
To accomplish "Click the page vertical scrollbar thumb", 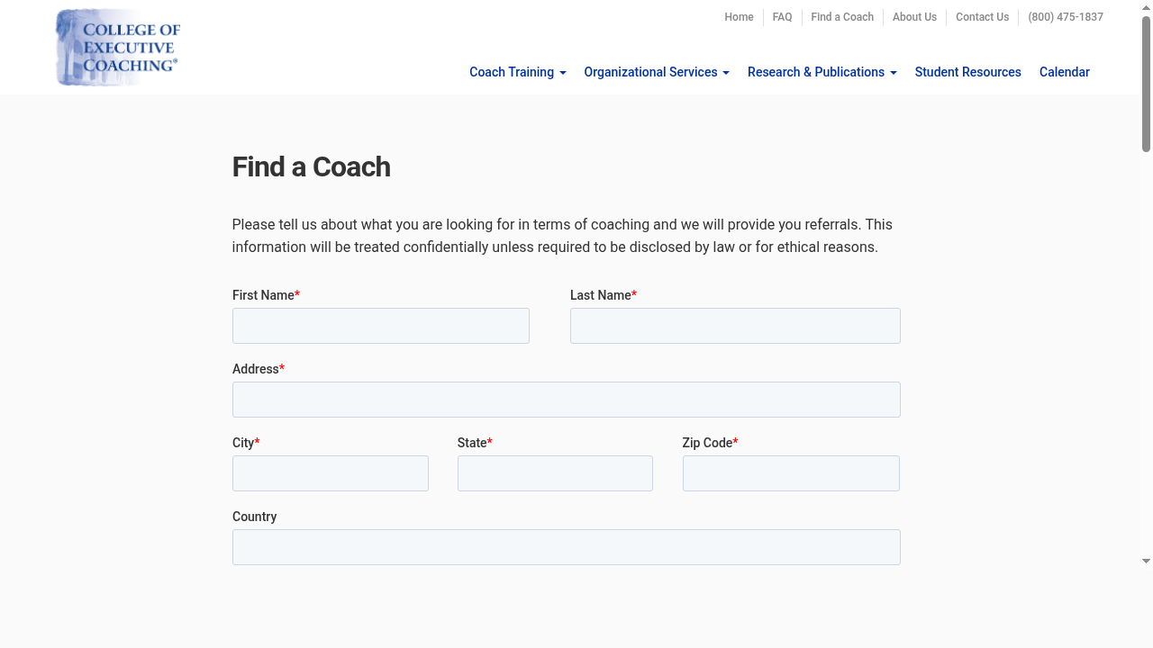I will 1146,84.
